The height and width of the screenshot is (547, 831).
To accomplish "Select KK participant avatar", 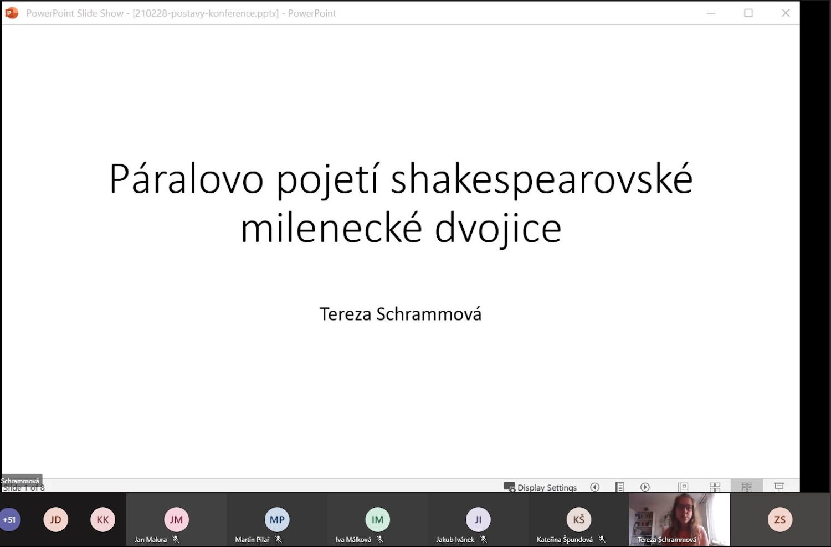I will point(102,520).
